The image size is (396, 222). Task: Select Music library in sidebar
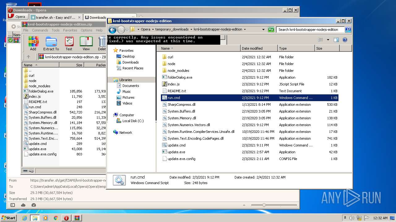[127, 92]
